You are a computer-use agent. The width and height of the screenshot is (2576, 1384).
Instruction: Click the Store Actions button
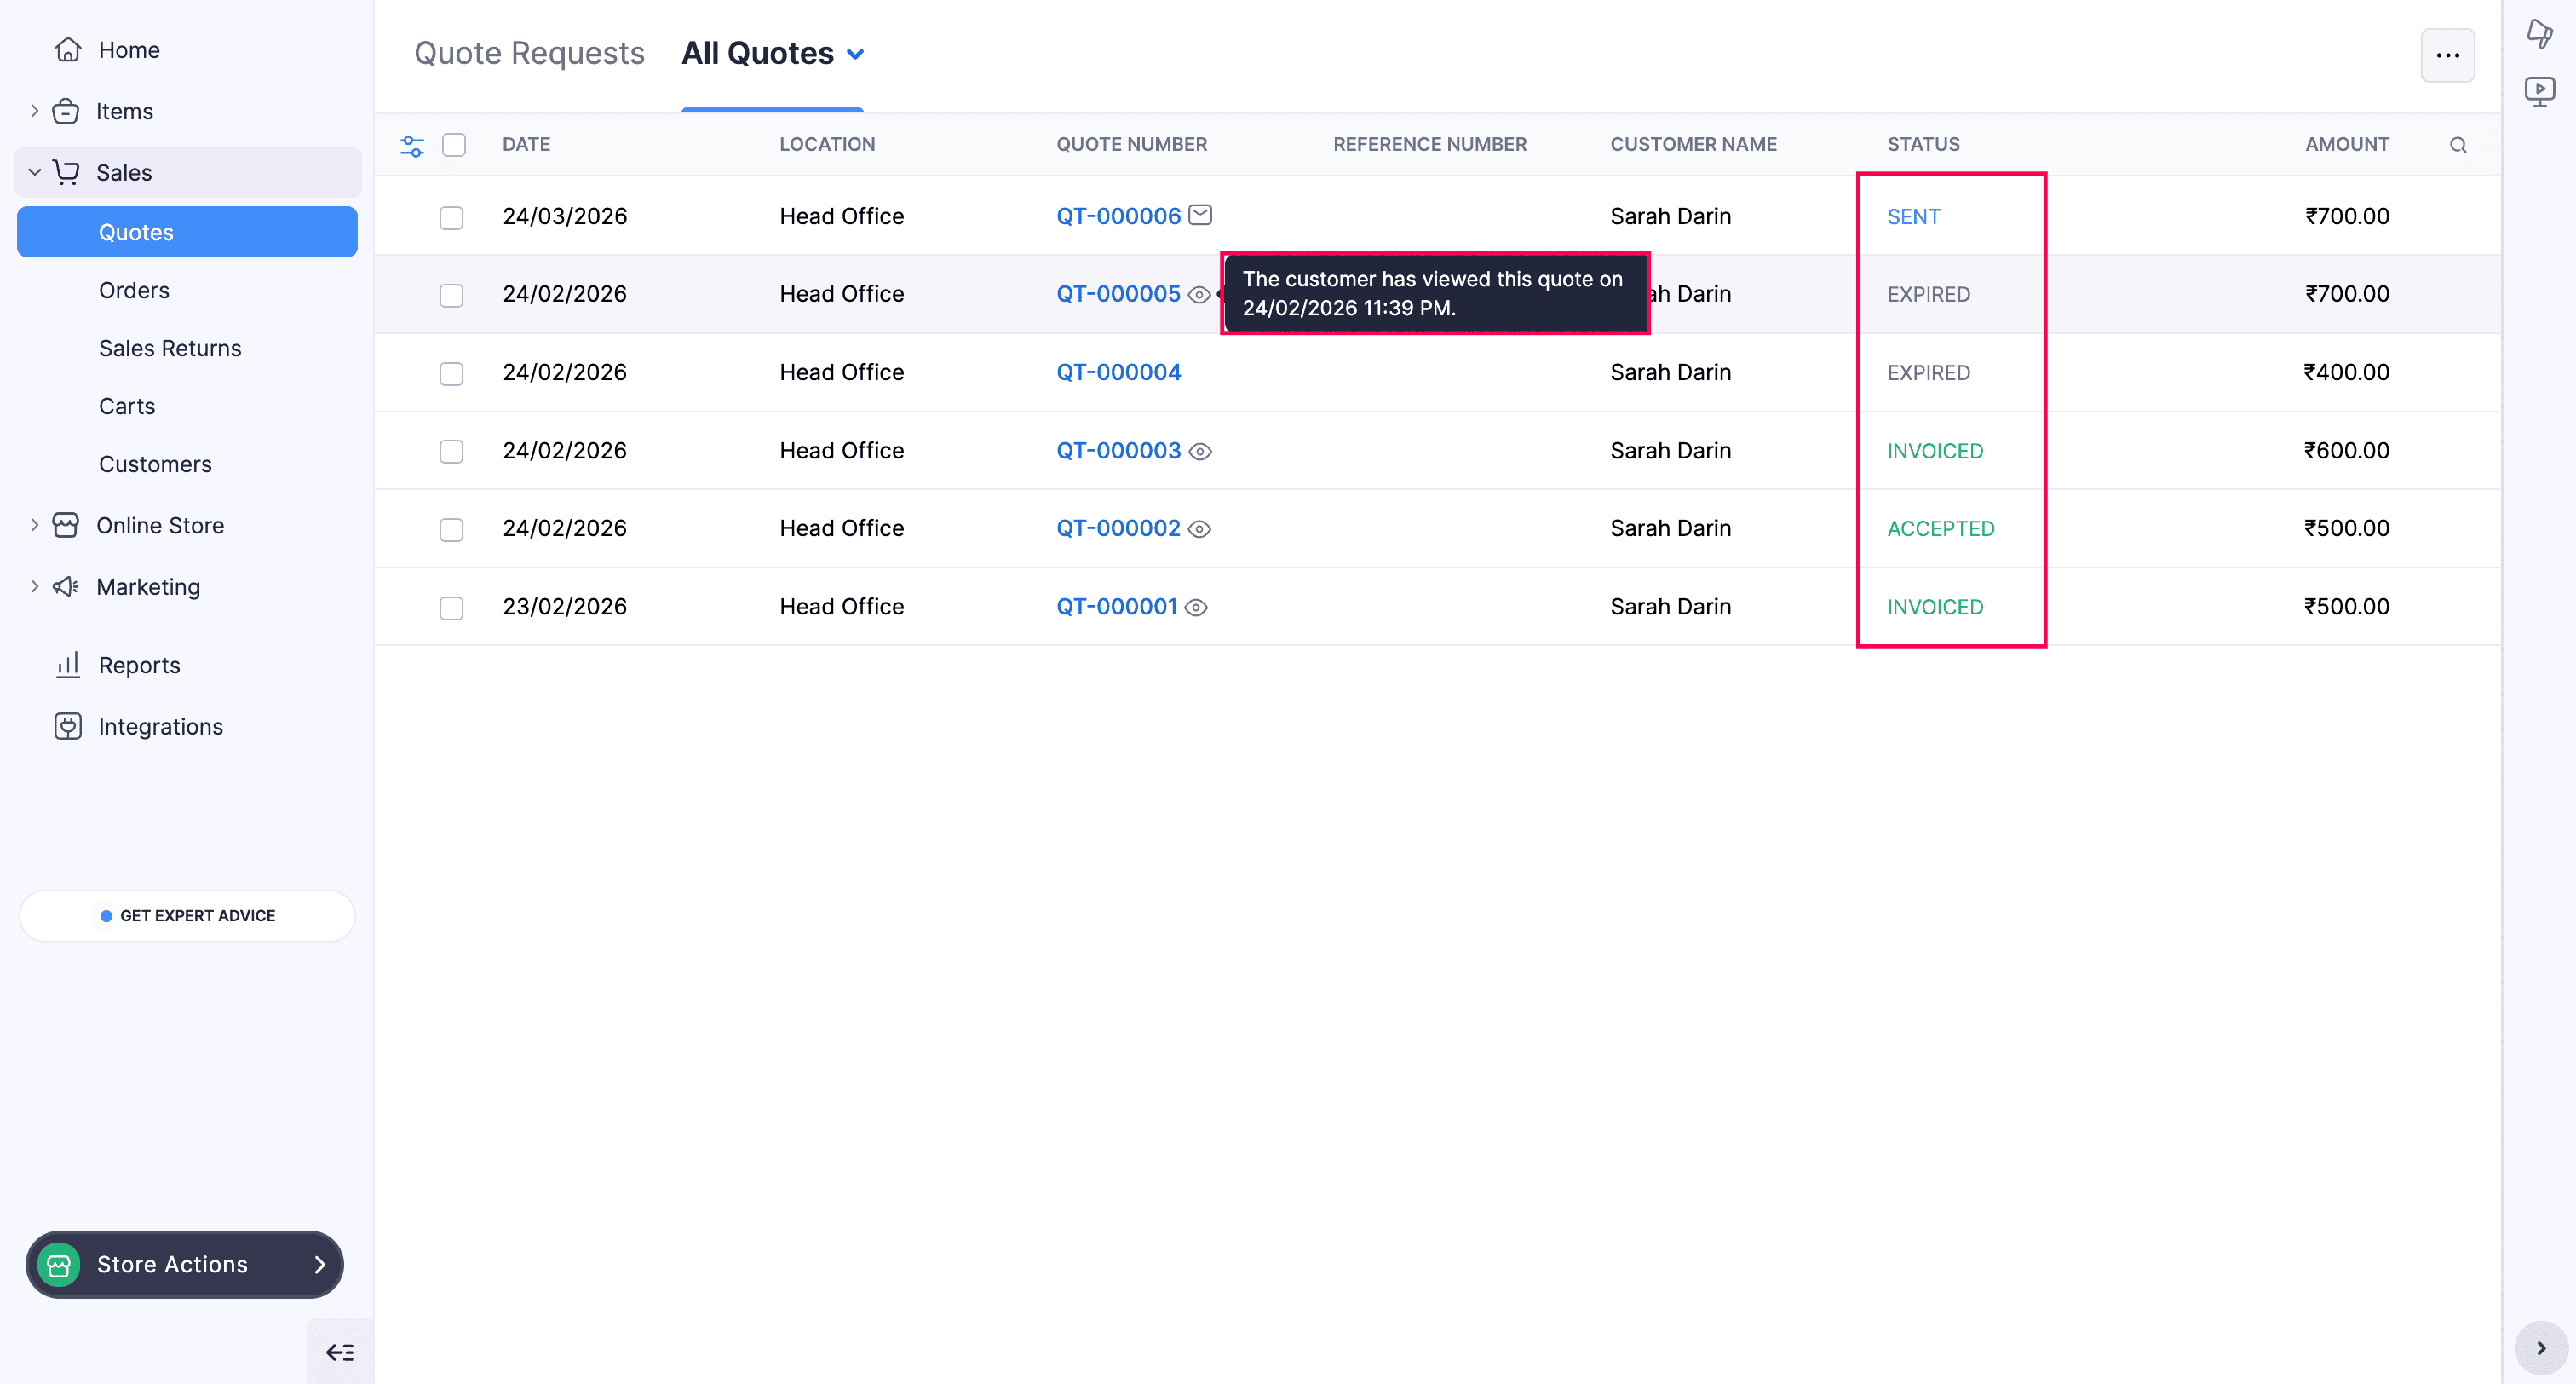coord(184,1264)
